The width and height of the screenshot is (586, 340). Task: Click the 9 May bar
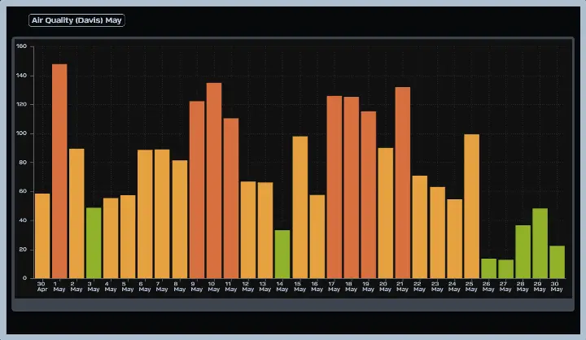point(197,190)
